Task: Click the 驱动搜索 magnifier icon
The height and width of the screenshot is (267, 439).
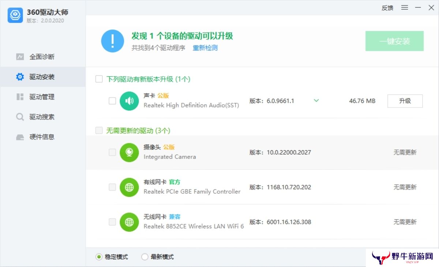Action: click(20, 117)
